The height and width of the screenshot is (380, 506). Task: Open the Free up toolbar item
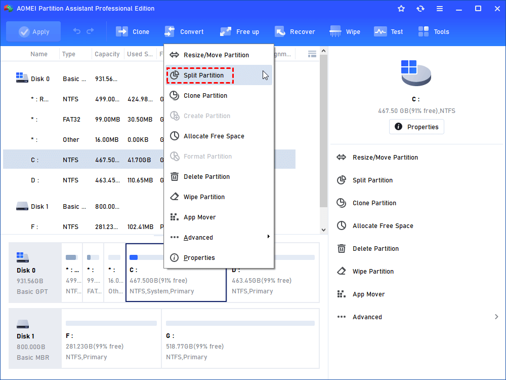pyautogui.click(x=239, y=31)
